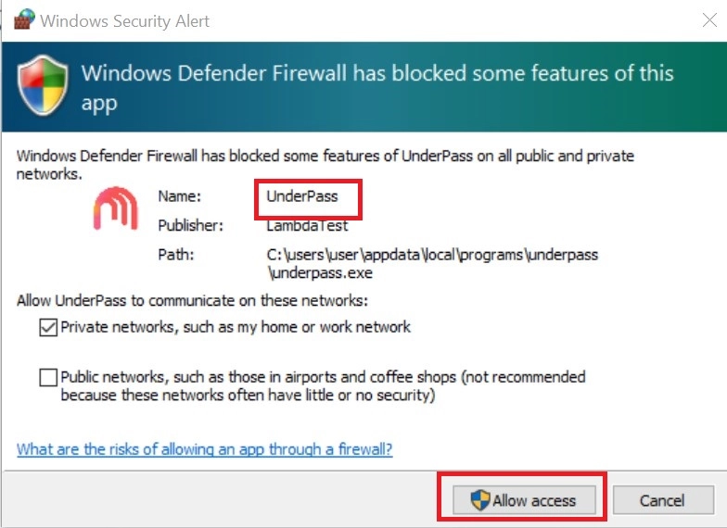Click the Allow access button label
The width and height of the screenshot is (727, 528).
point(534,501)
